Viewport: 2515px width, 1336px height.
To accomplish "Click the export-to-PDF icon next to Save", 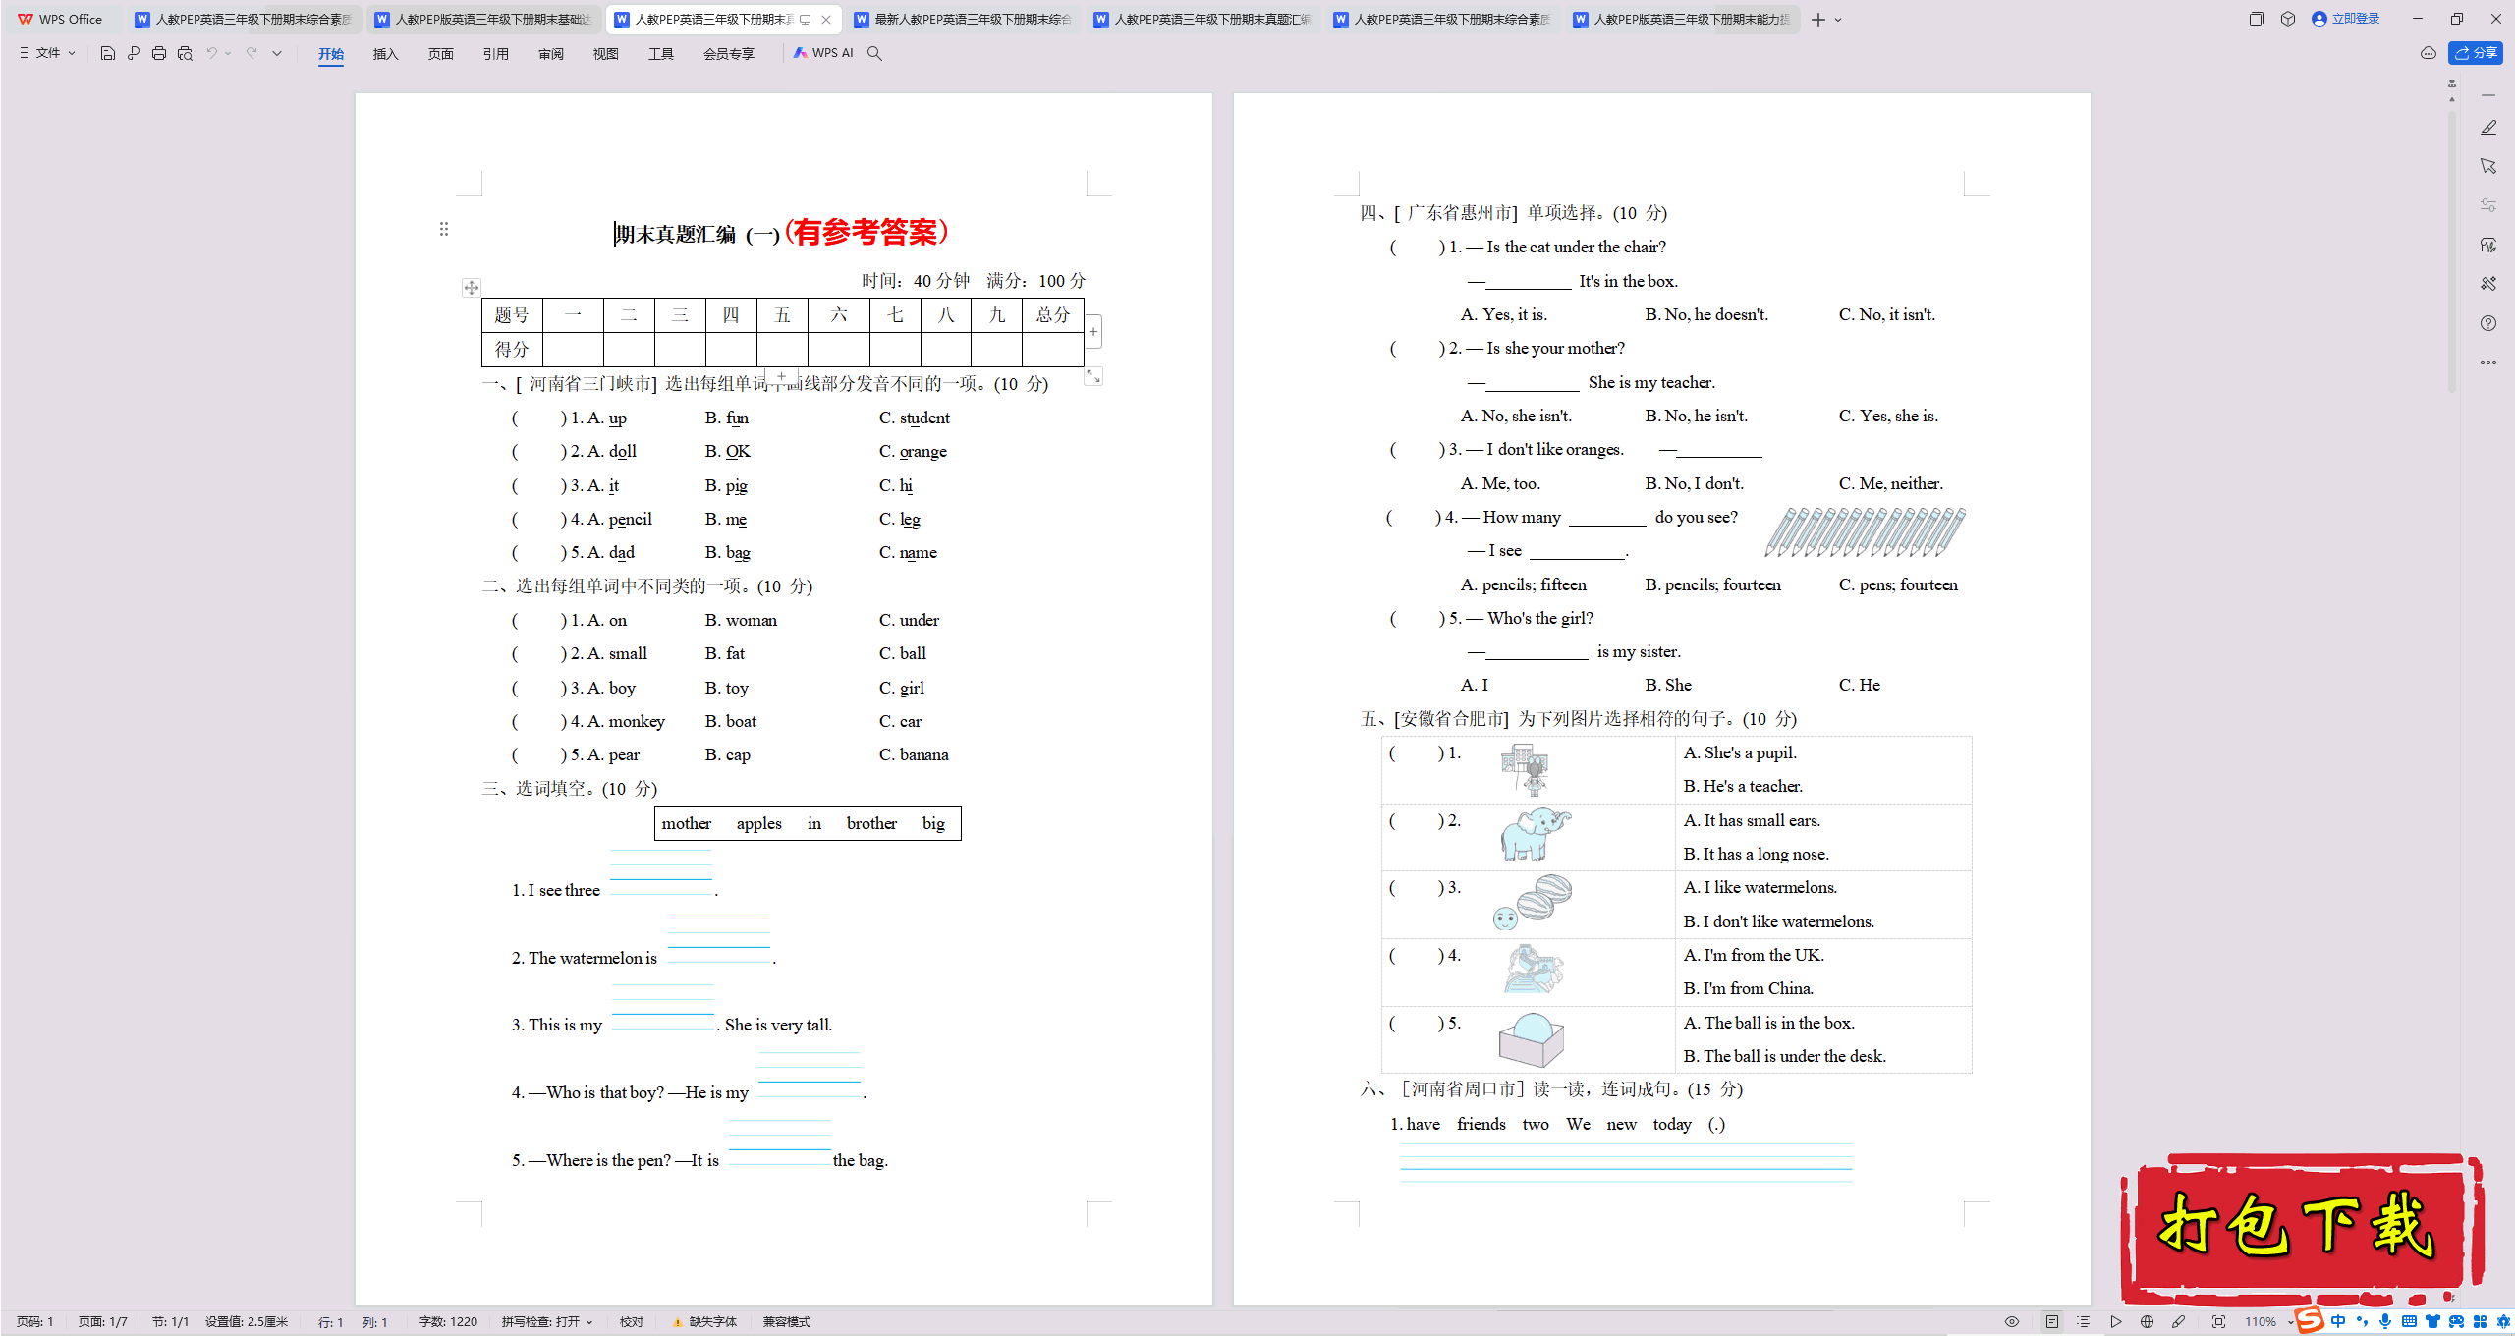I will pos(134,53).
